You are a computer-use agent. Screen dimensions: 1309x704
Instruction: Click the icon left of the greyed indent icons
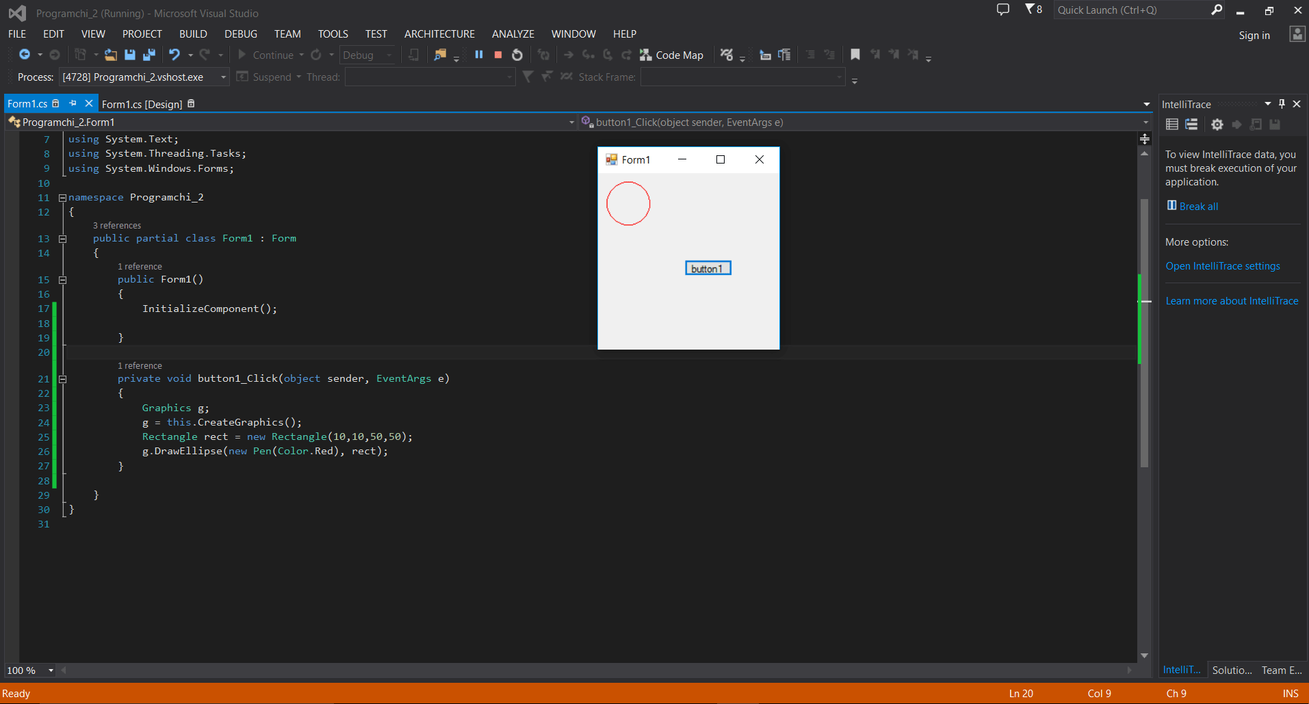click(784, 55)
